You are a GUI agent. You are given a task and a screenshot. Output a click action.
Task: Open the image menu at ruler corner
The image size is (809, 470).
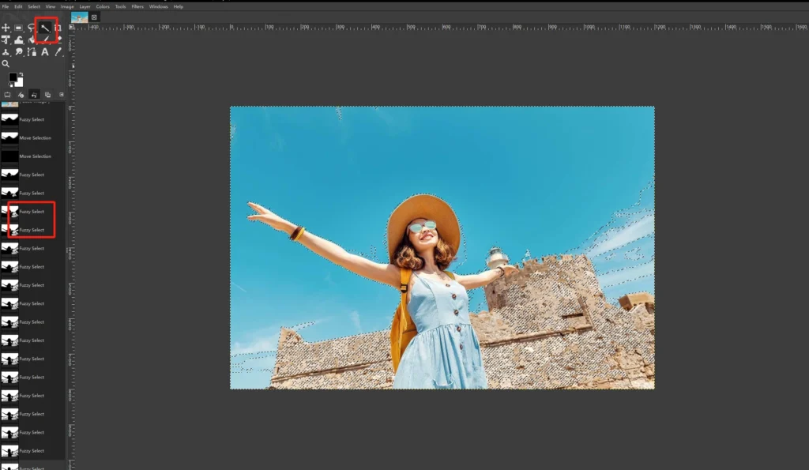click(72, 28)
